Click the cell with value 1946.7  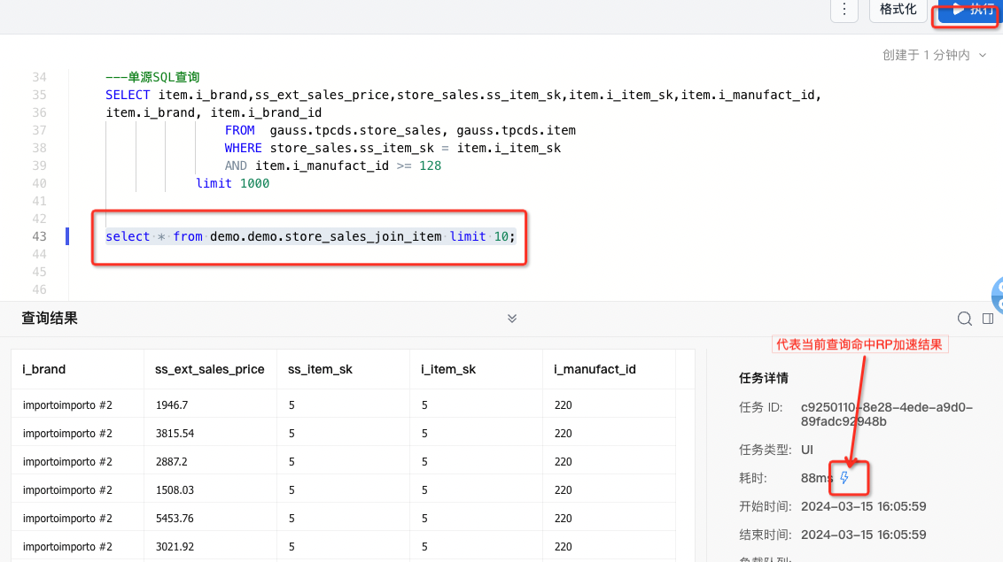(172, 405)
